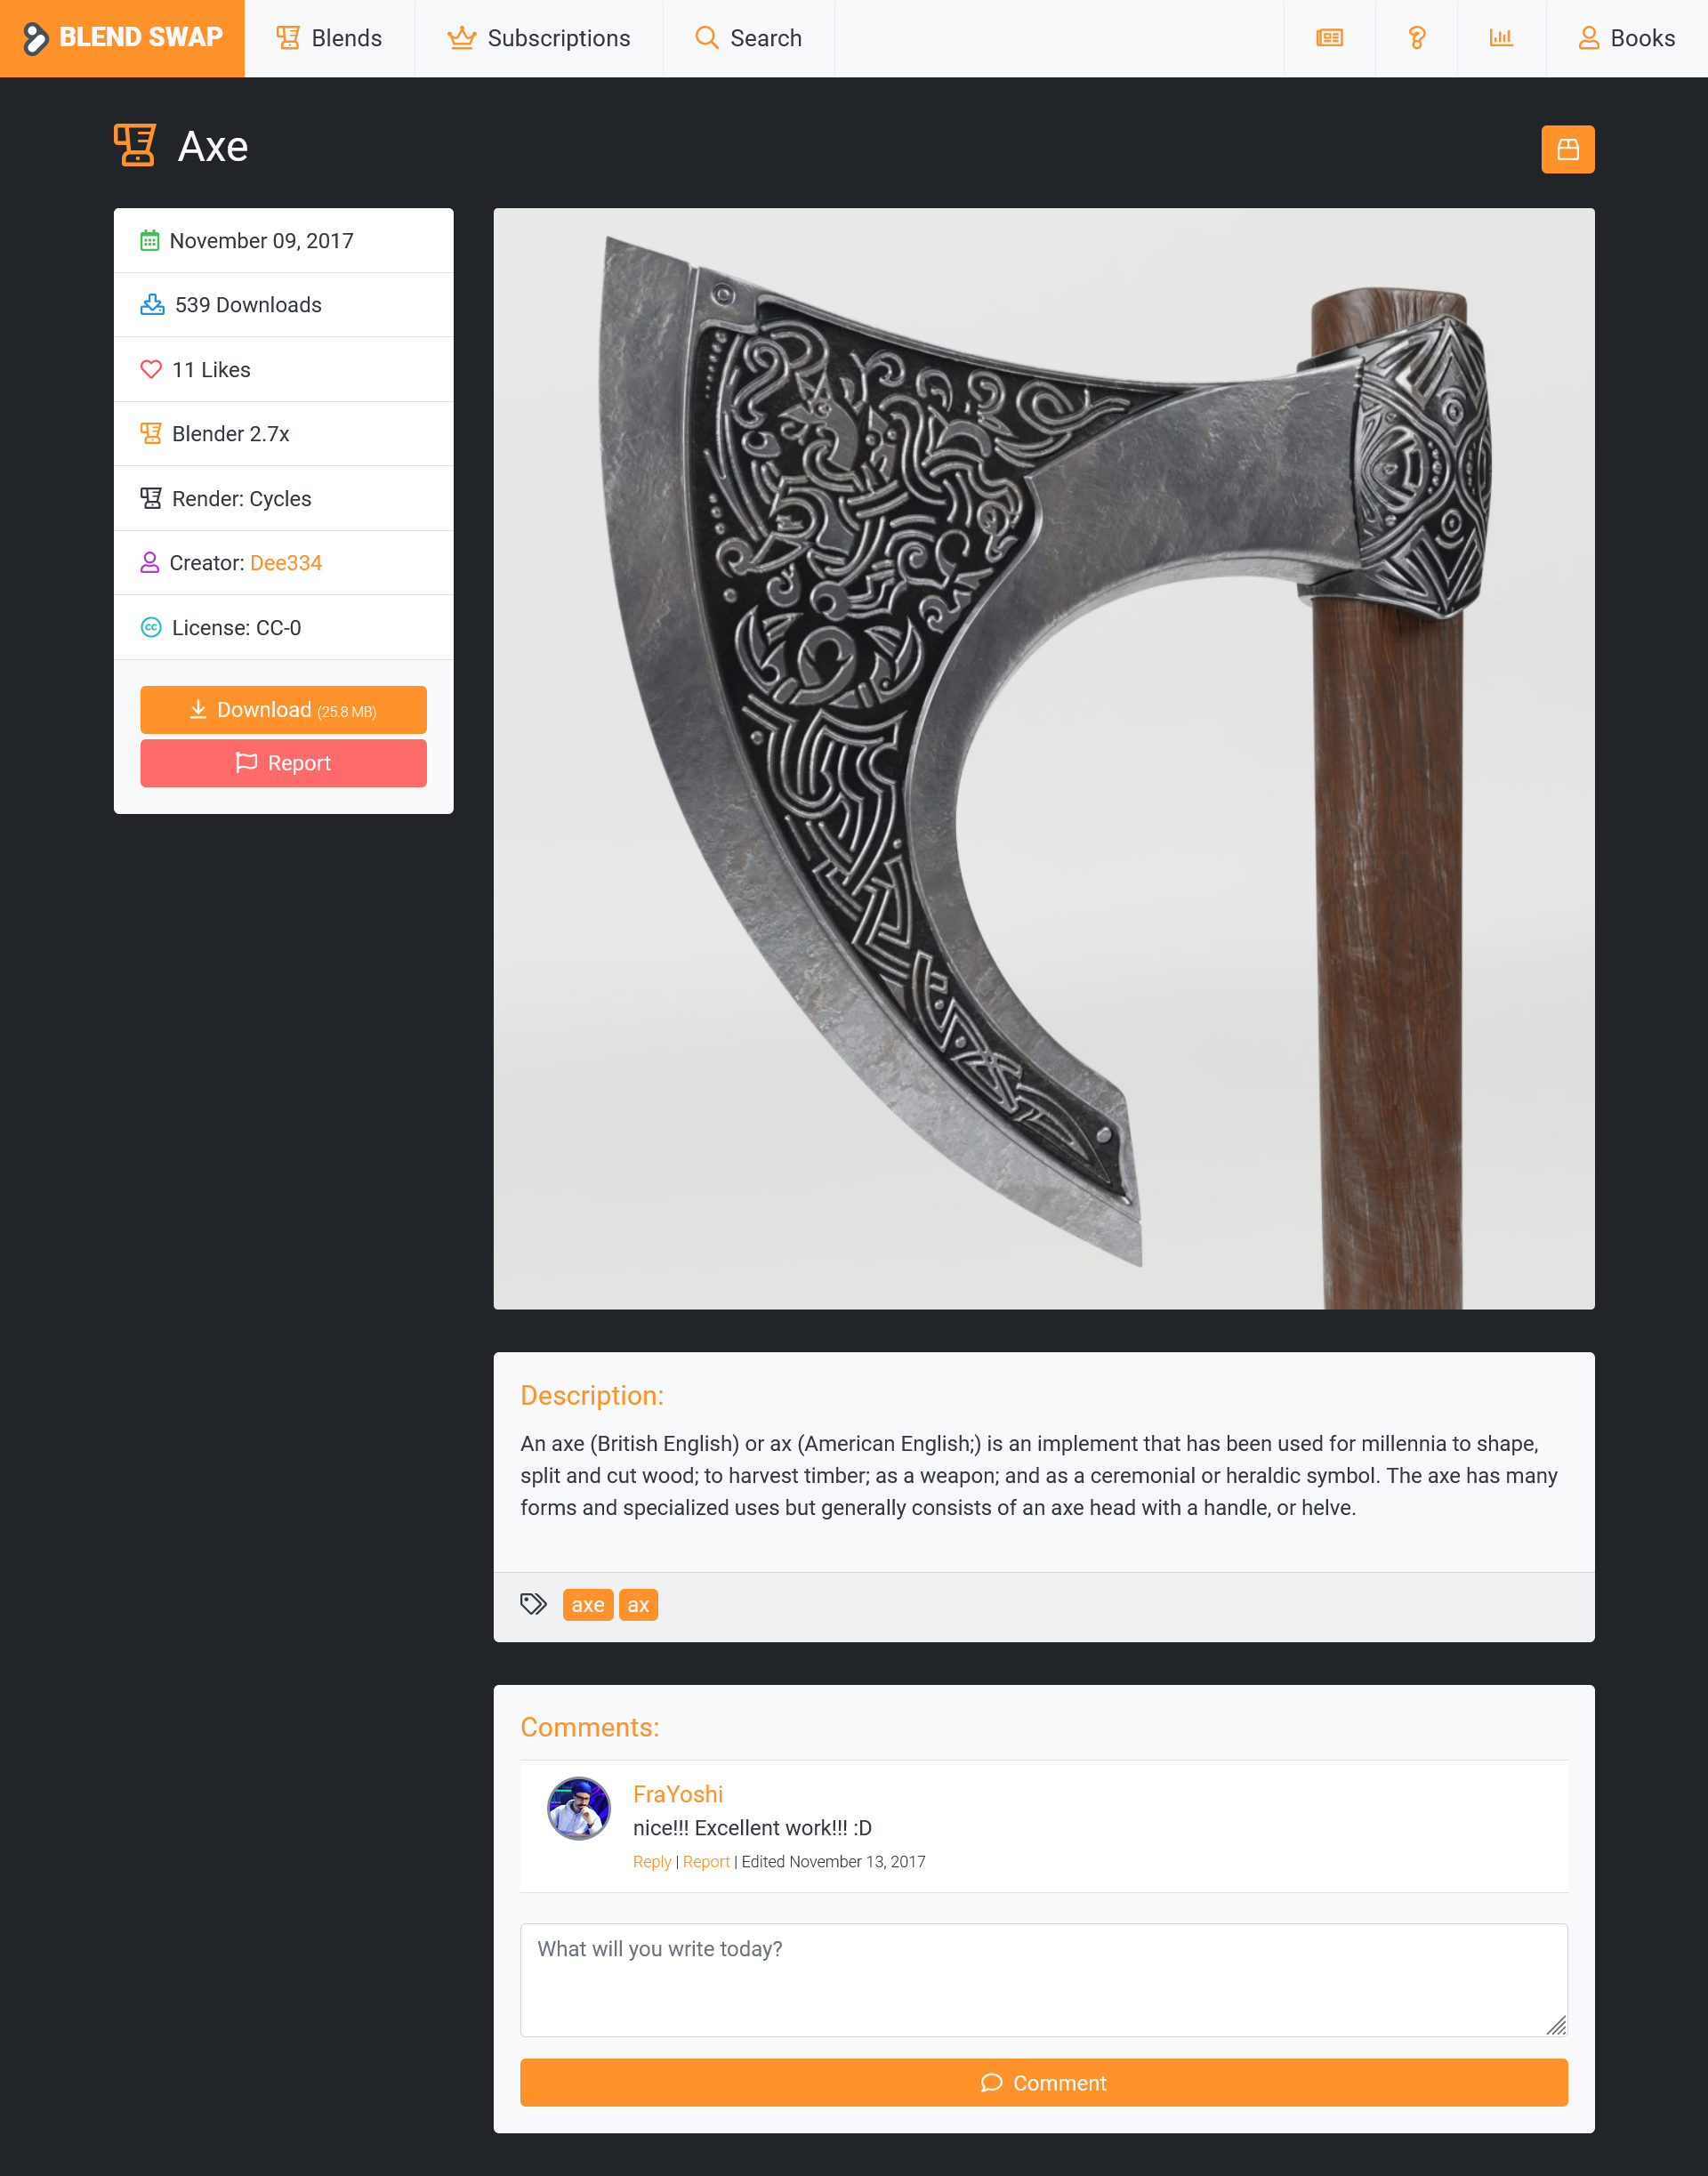Screen dimensions: 1708x2176
Task: Select the 'ax' tag
Action: click(638, 1605)
